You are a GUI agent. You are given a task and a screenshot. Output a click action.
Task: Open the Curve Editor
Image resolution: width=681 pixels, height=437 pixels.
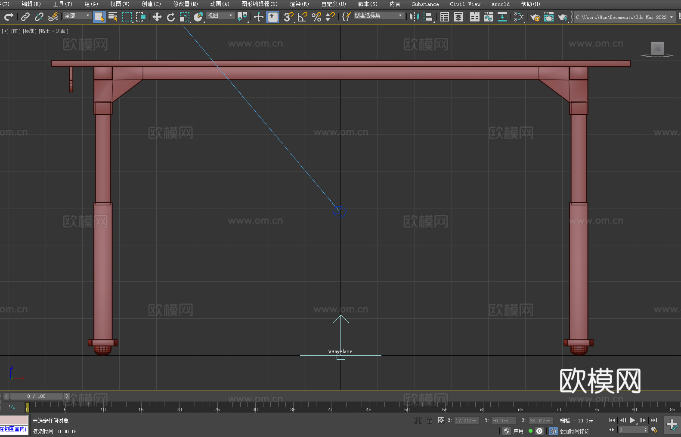pyautogui.click(x=489, y=17)
